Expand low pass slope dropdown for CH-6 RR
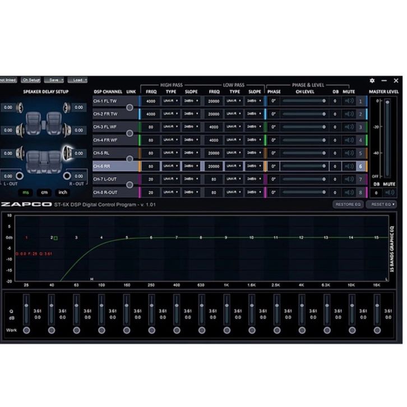This screenshot has width=407, height=407. (x=255, y=166)
